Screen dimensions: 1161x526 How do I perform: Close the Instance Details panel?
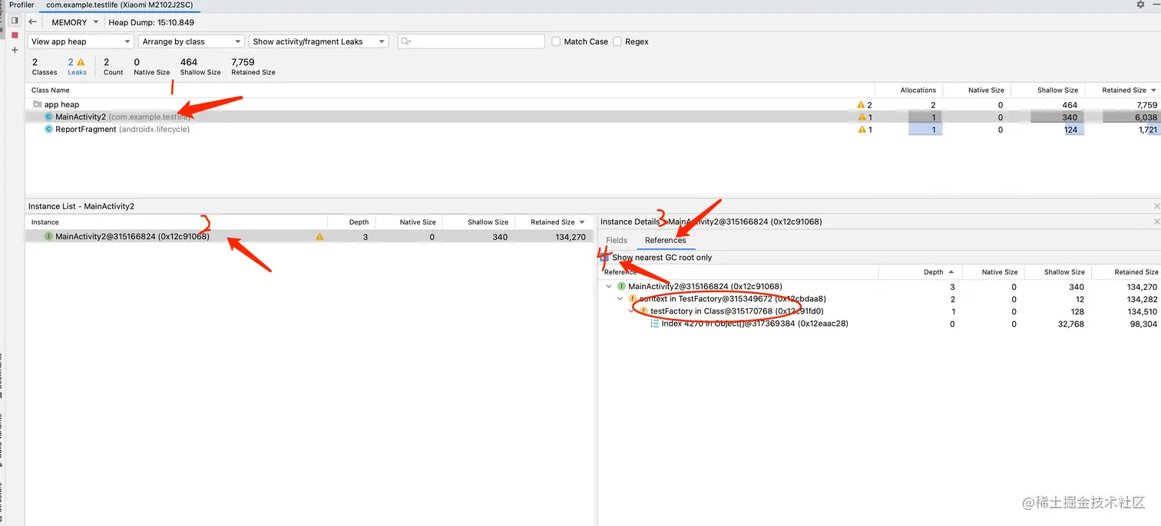1156,222
